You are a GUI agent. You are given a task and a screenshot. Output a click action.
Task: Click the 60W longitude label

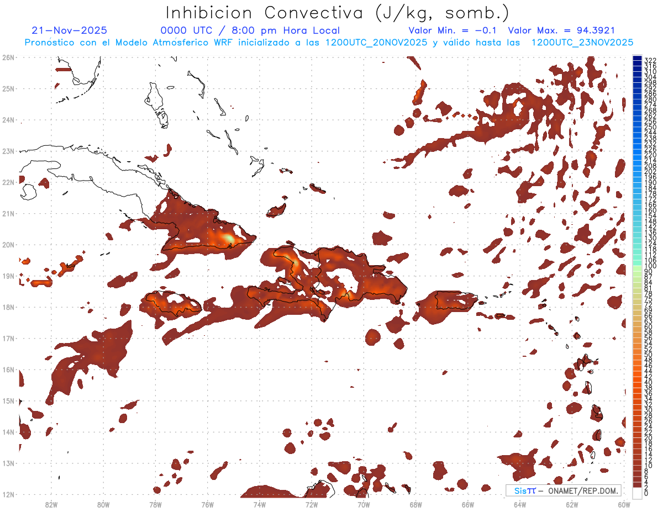click(624, 504)
